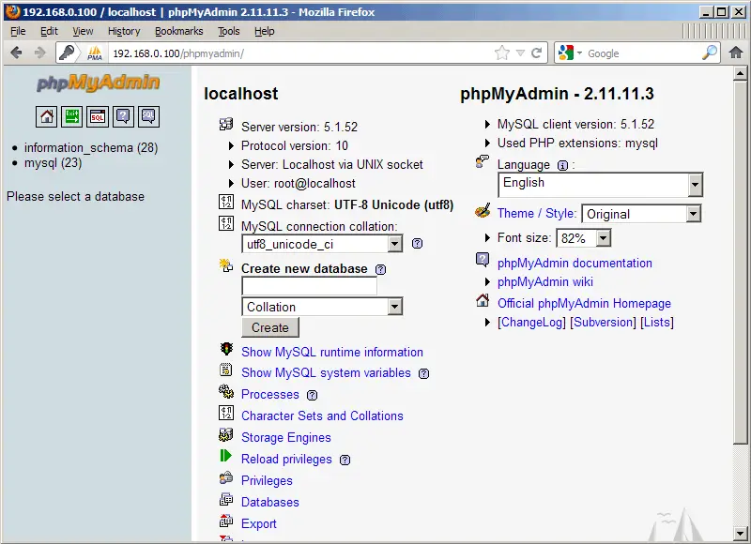Open the Databases link
Viewport: 751px width, 544px height.
click(x=270, y=502)
